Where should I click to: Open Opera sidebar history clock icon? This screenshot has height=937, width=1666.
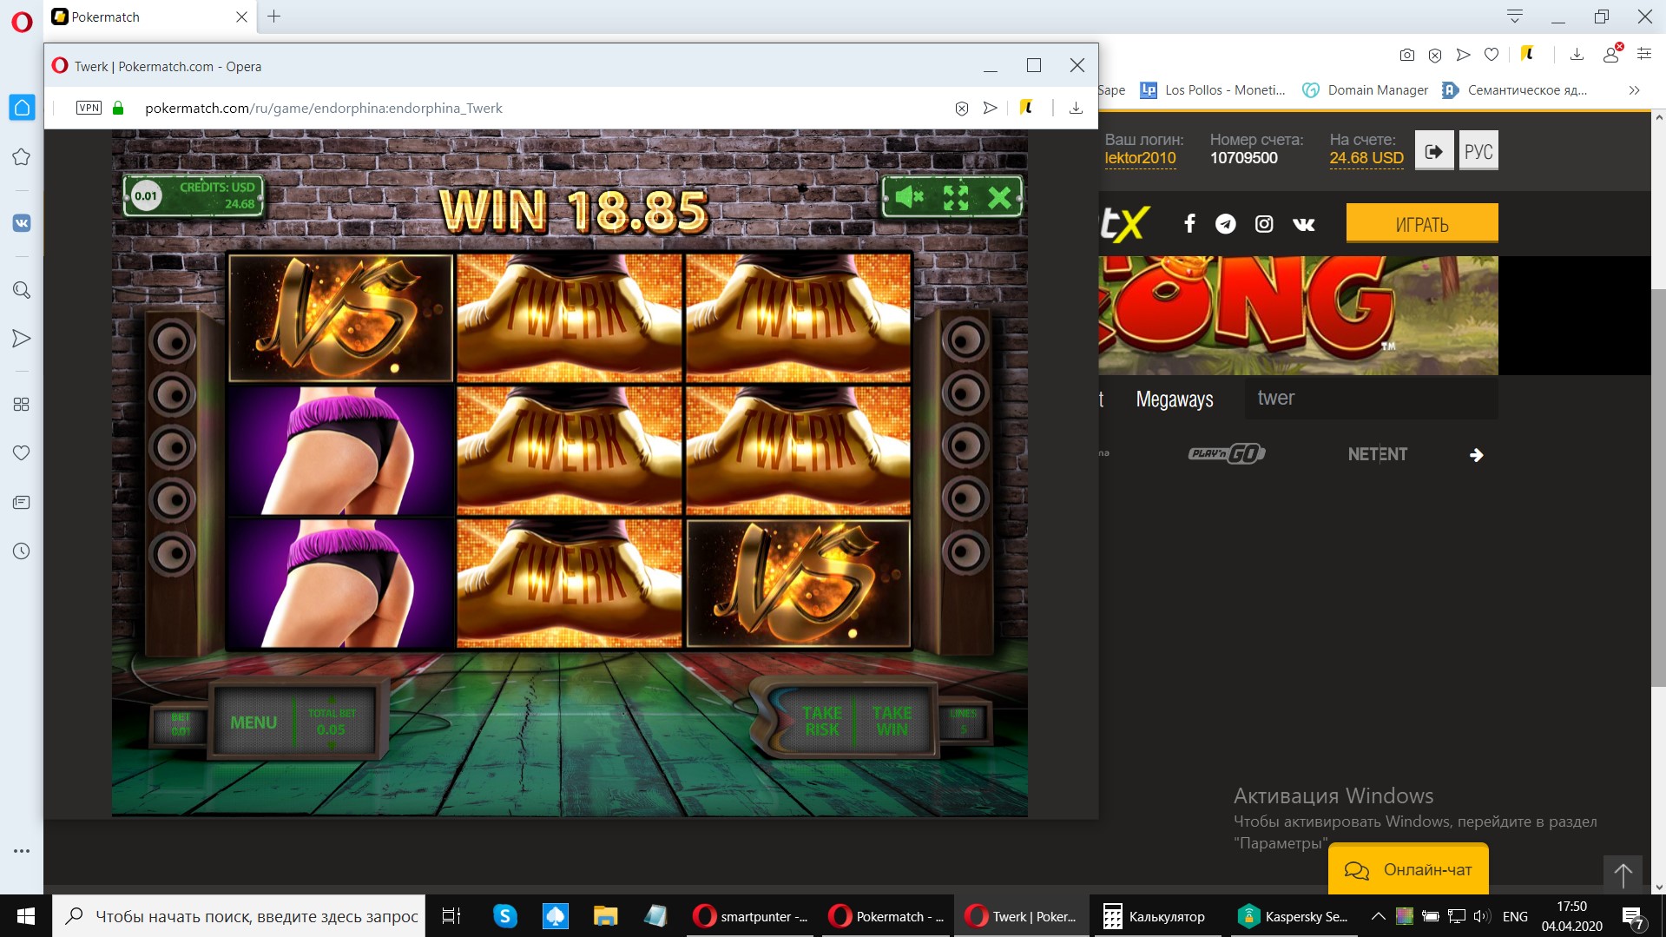coord(22,551)
